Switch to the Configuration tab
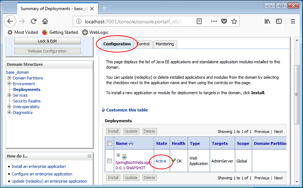The image size is (303, 188). pos(117,44)
